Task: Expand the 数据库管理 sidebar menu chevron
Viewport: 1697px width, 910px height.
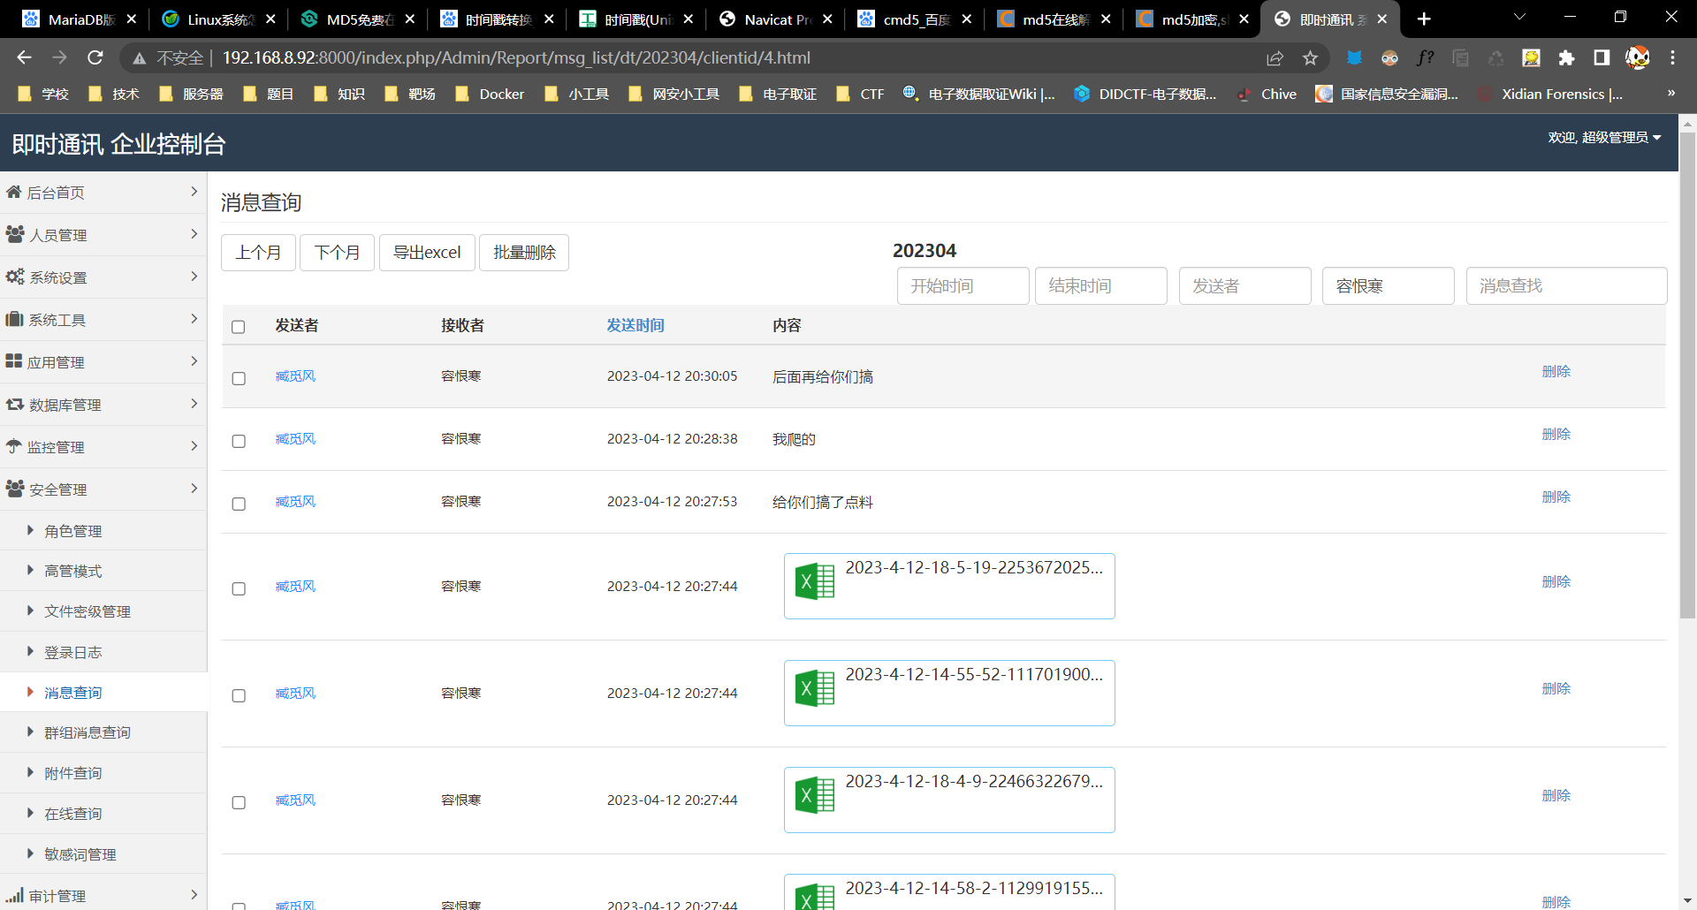Action: coord(194,404)
